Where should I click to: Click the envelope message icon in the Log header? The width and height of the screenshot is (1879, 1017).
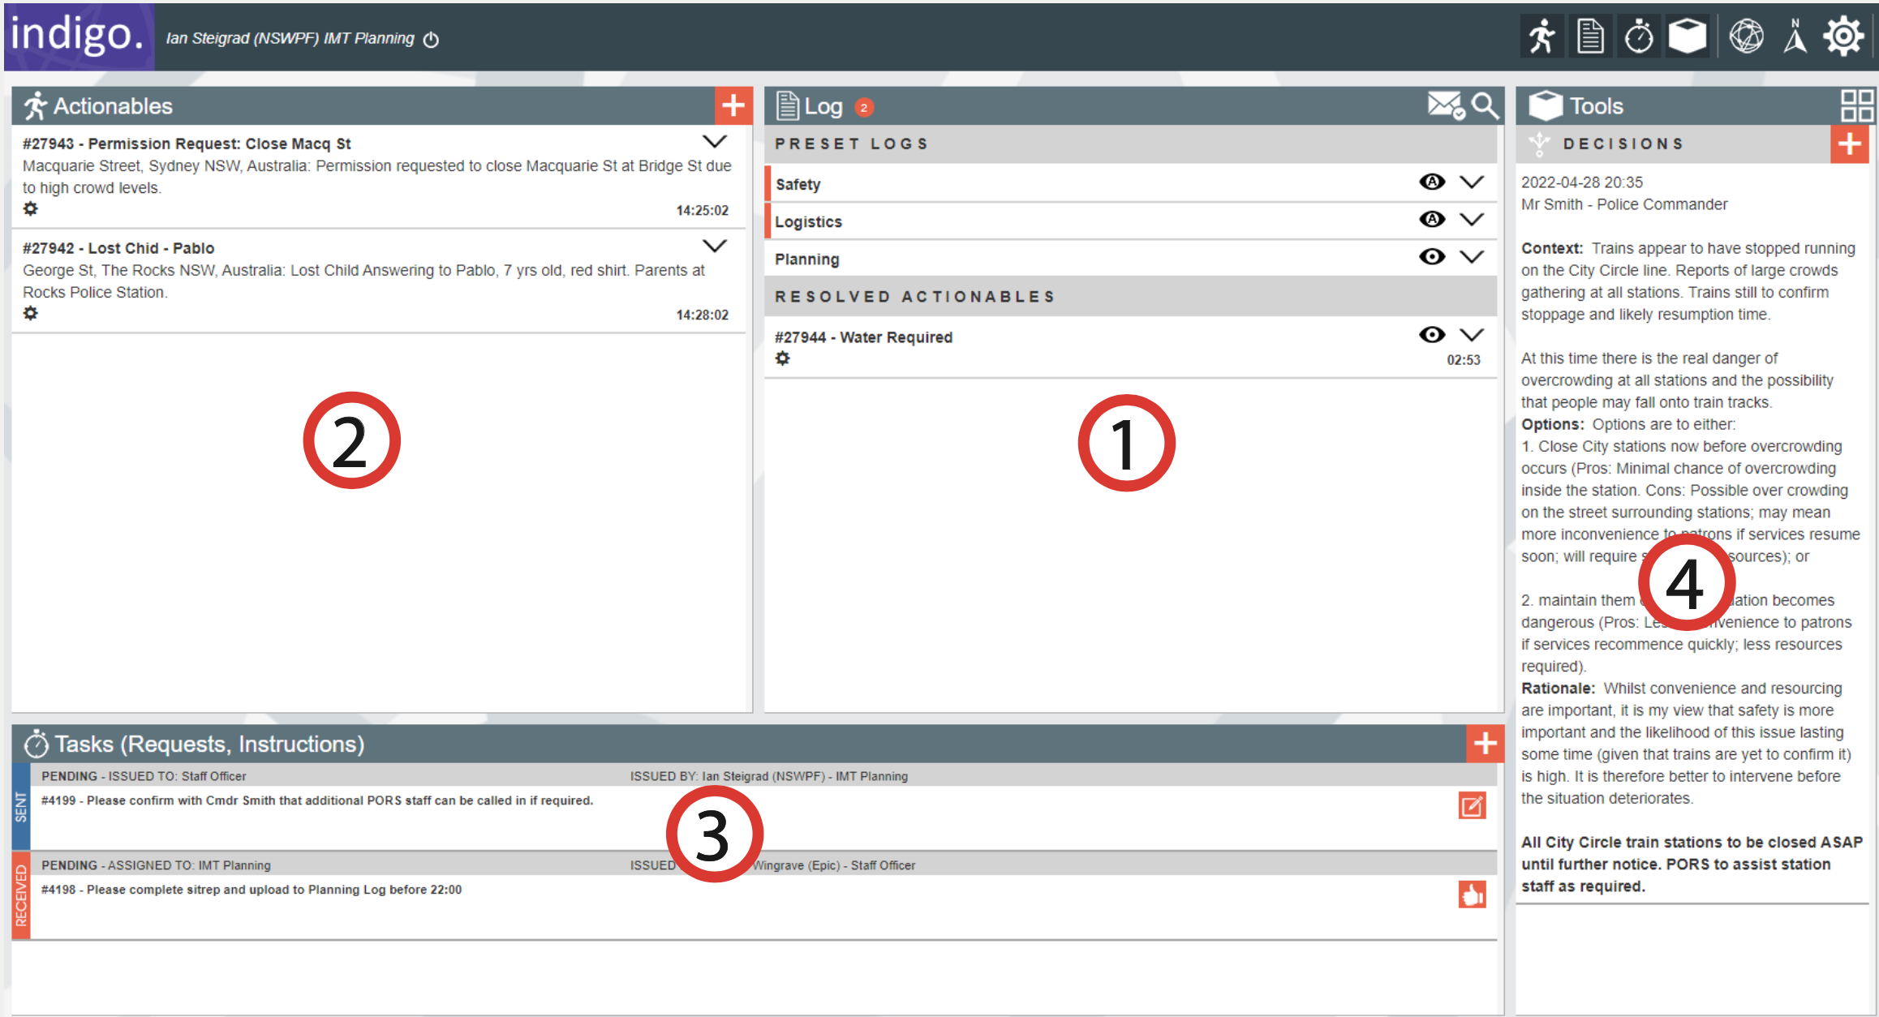(1443, 105)
